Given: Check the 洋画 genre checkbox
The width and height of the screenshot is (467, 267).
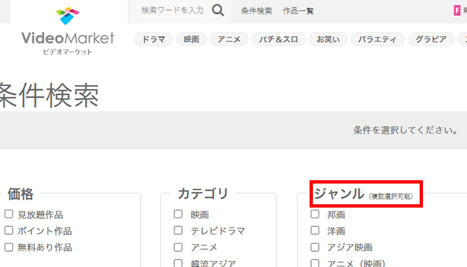Looking at the screenshot, I should tap(315, 230).
